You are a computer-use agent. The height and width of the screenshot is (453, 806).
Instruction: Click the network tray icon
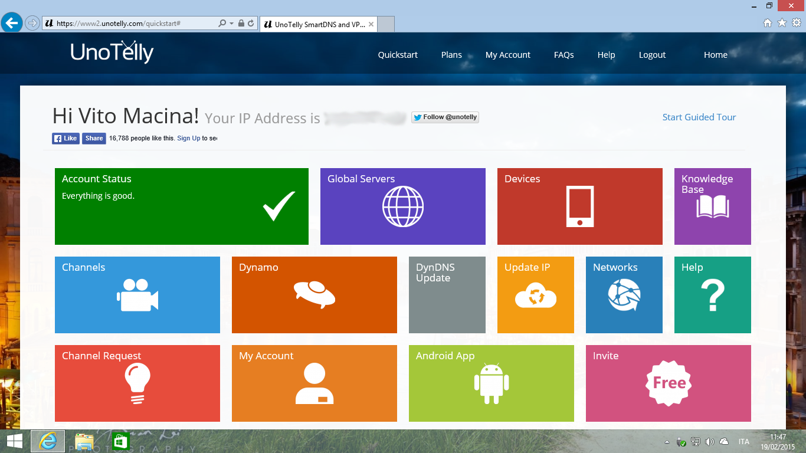(696, 442)
